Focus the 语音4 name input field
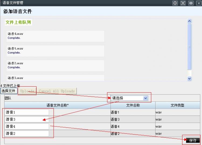Screen dimensions: 202x145 [x=27, y=126]
